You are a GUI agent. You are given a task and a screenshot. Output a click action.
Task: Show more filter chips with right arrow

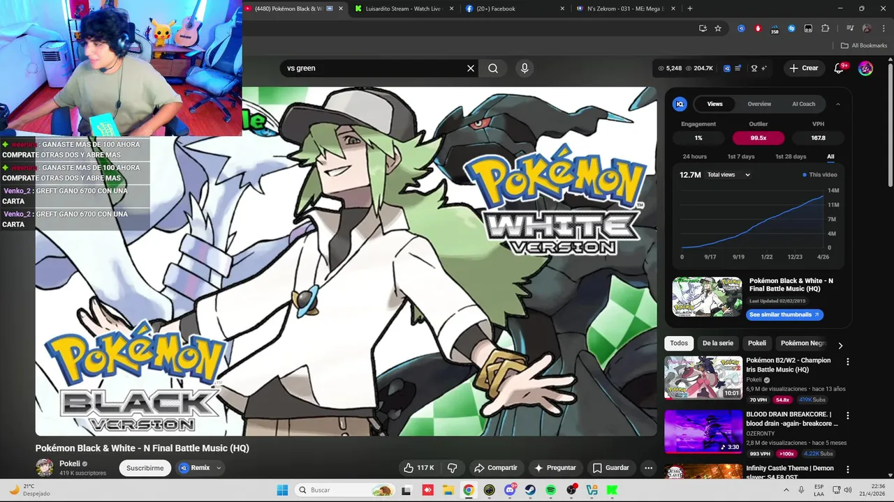840,345
